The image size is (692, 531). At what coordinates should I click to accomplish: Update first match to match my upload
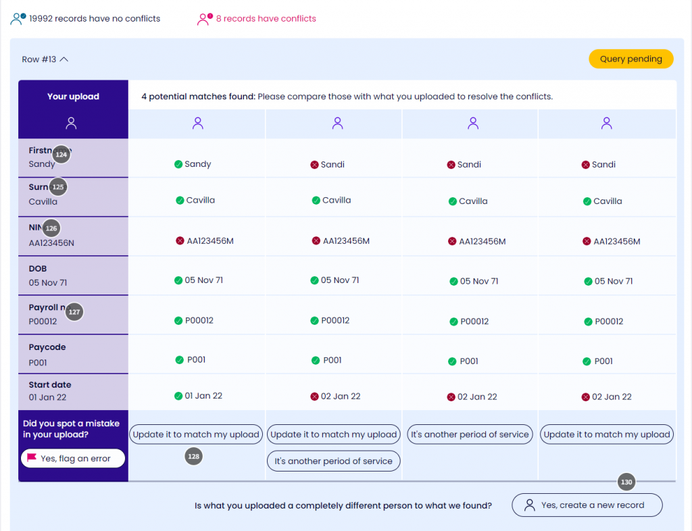tap(196, 434)
